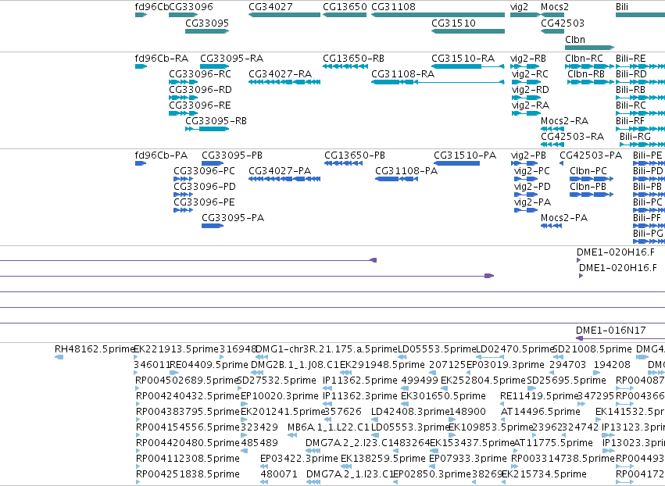
Task: Click transcript Bili-RE
Action: point(641,66)
